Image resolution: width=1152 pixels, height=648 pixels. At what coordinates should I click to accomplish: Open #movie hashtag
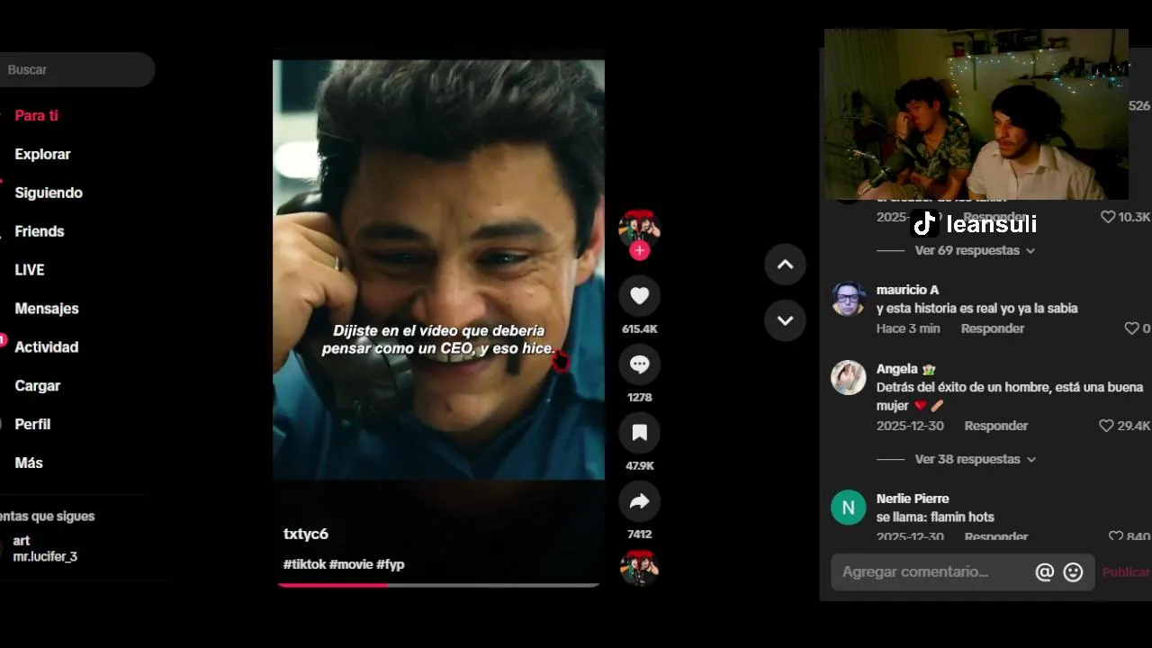click(351, 564)
